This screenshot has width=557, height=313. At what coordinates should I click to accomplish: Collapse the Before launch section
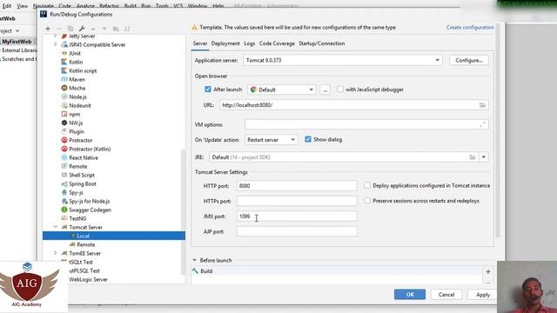(194, 260)
